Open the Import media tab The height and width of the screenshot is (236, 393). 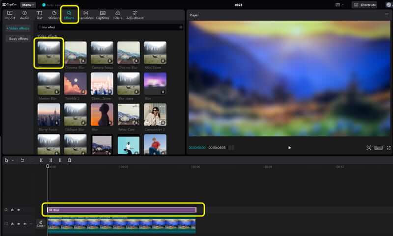(9, 15)
